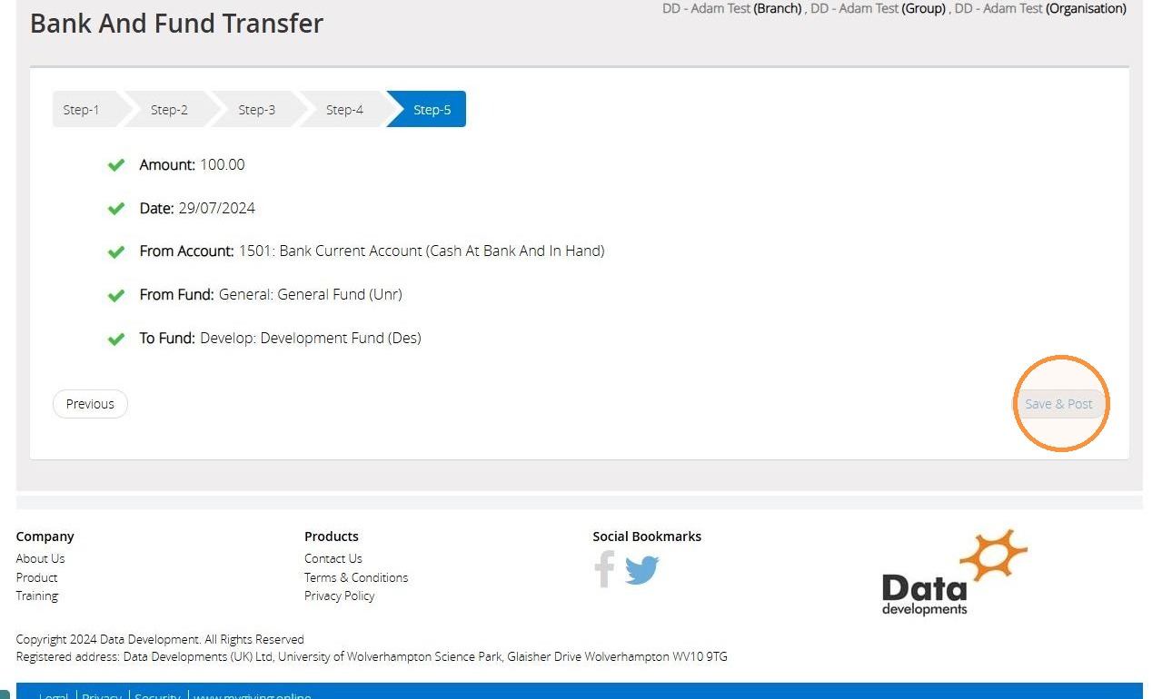The width and height of the screenshot is (1172, 699).
Task: Click the checkmark next to From Account
Action: tap(116, 251)
